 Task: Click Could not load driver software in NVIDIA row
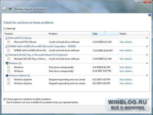64,50
